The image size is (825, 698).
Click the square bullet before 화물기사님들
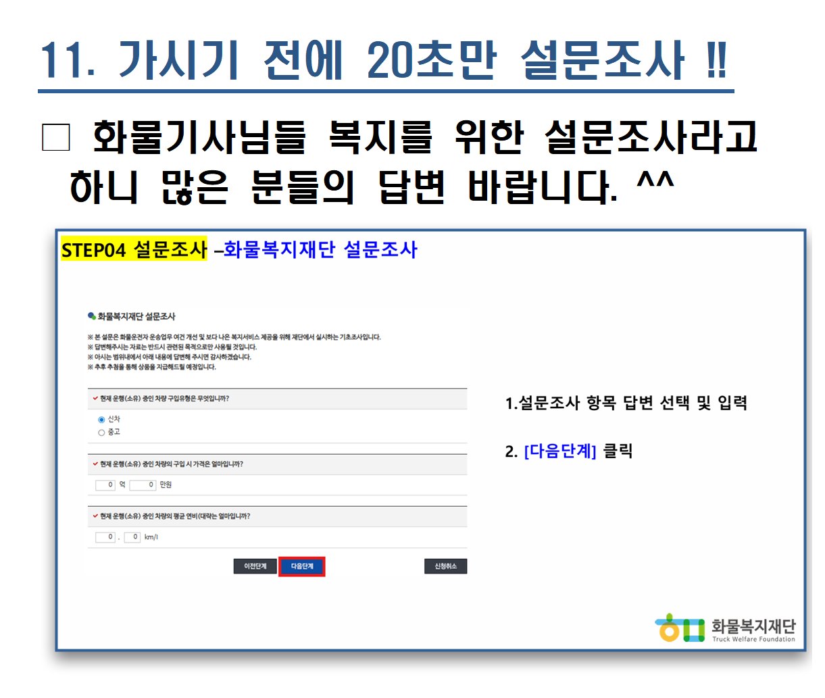pyautogui.click(x=55, y=137)
